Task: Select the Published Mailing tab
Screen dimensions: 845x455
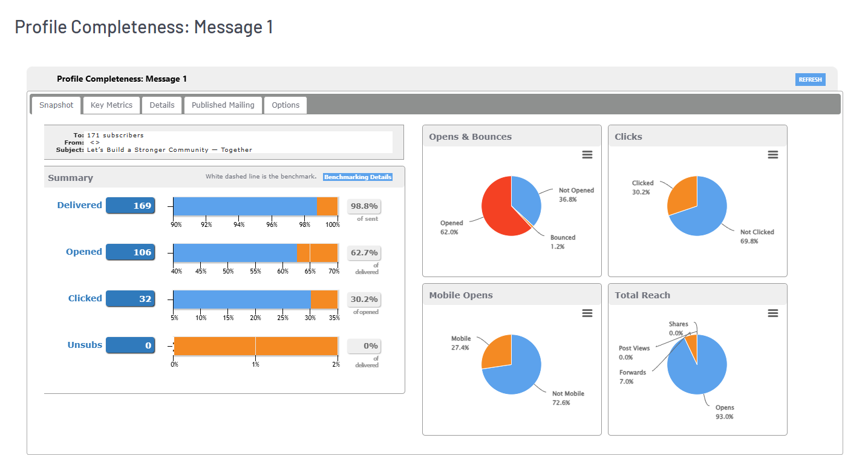Action: tap(223, 105)
